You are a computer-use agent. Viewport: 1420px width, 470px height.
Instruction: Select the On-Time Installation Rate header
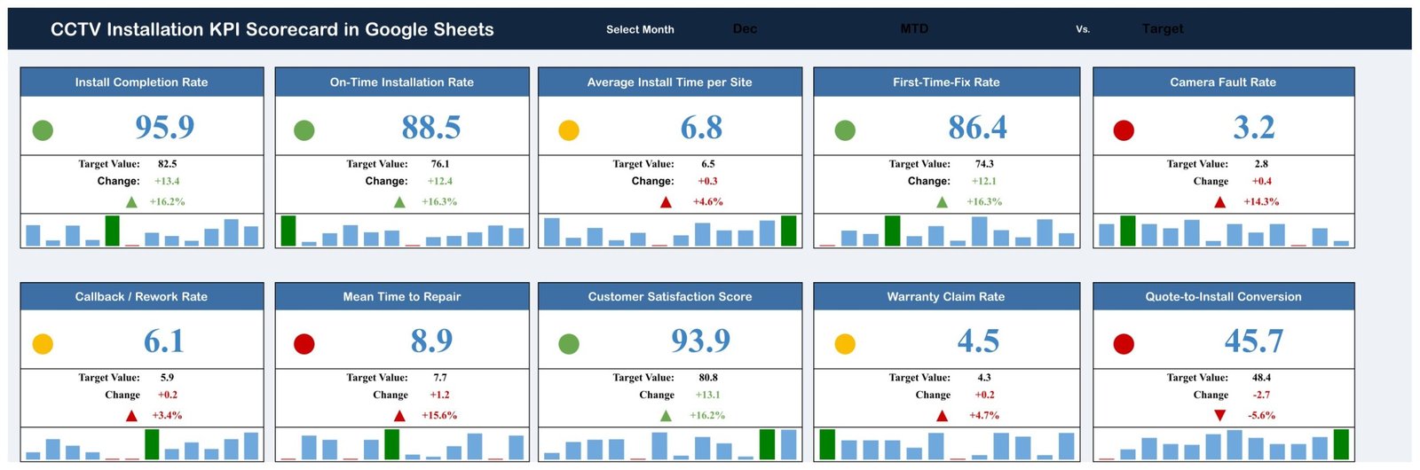click(x=402, y=82)
